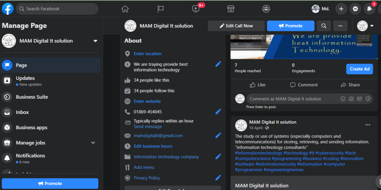Select Inbox in the sidebar
381x190 pixels.
point(50,112)
